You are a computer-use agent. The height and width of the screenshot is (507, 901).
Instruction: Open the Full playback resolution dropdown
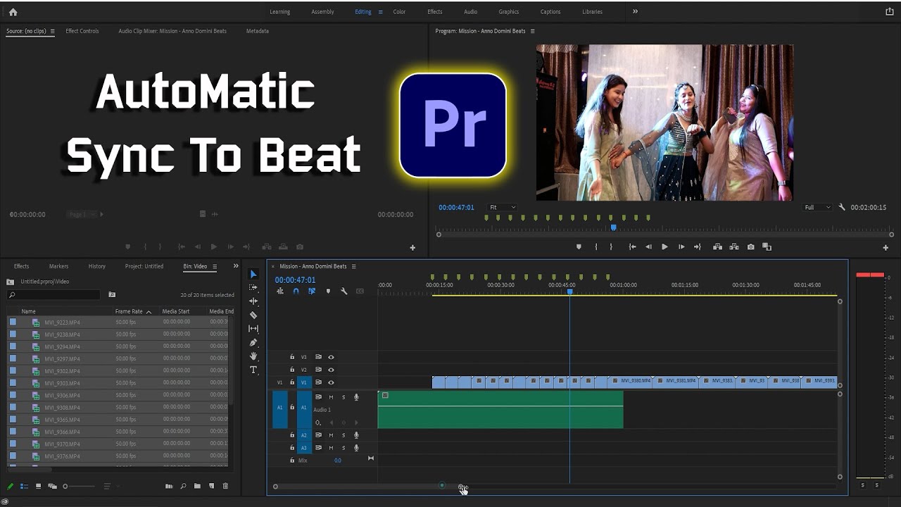[x=817, y=208]
